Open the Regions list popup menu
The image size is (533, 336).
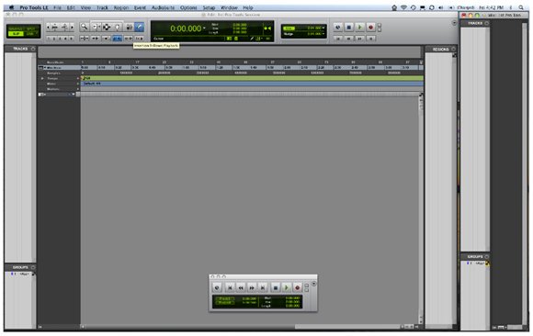[453, 50]
